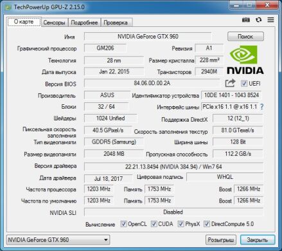Open the NVIDIA GeForce GTX 960 dropdown
Image resolution: width=282 pixels, height=251 pixels.
pyautogui.click(x=58, y=239)
